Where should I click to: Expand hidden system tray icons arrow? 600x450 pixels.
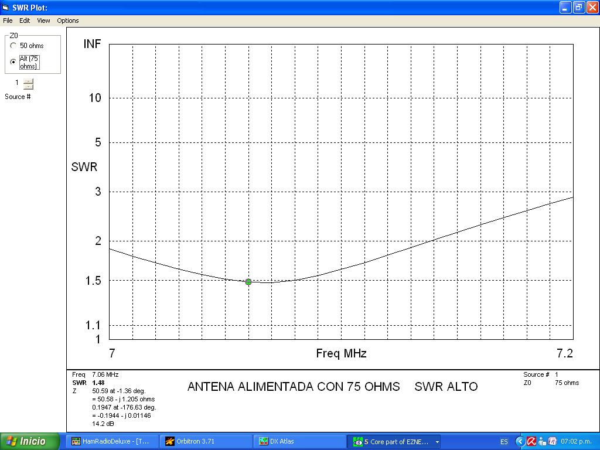coord(520,441)
